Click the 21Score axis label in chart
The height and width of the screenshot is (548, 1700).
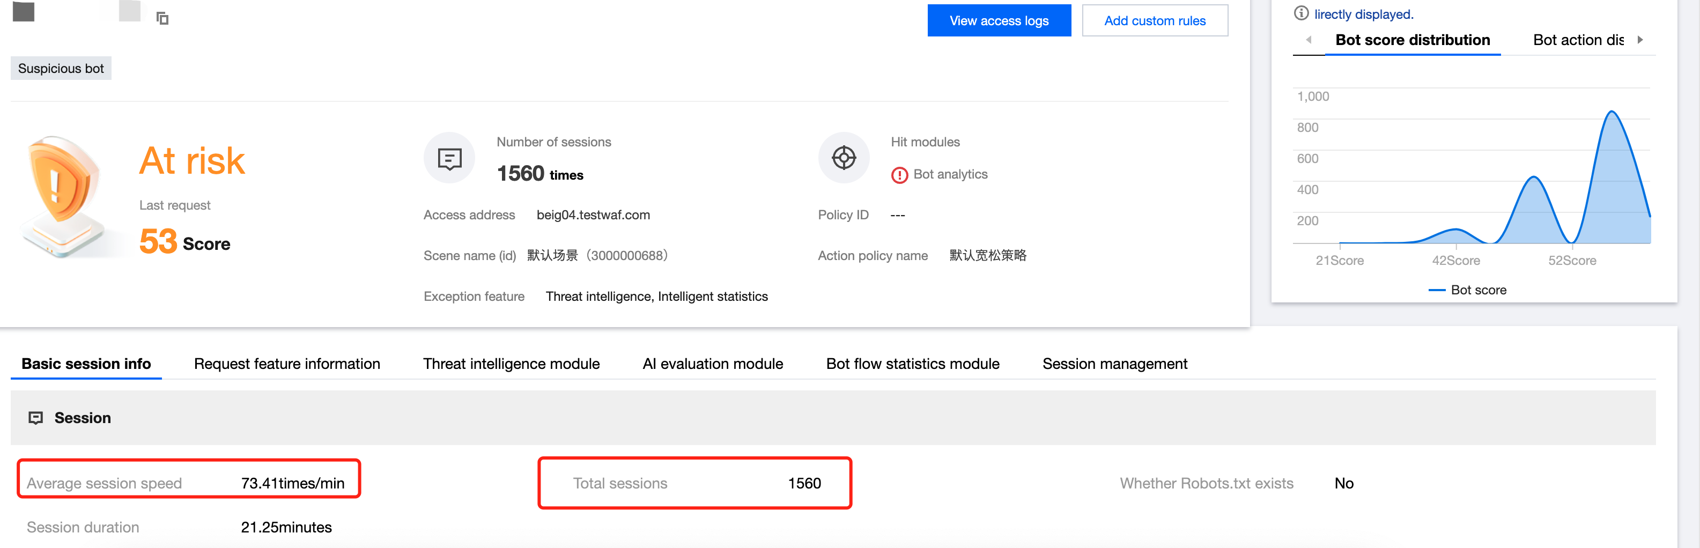(x=1340, y=261)
